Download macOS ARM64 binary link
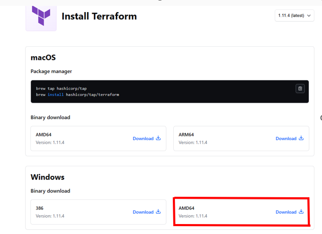 coord(290,139)
